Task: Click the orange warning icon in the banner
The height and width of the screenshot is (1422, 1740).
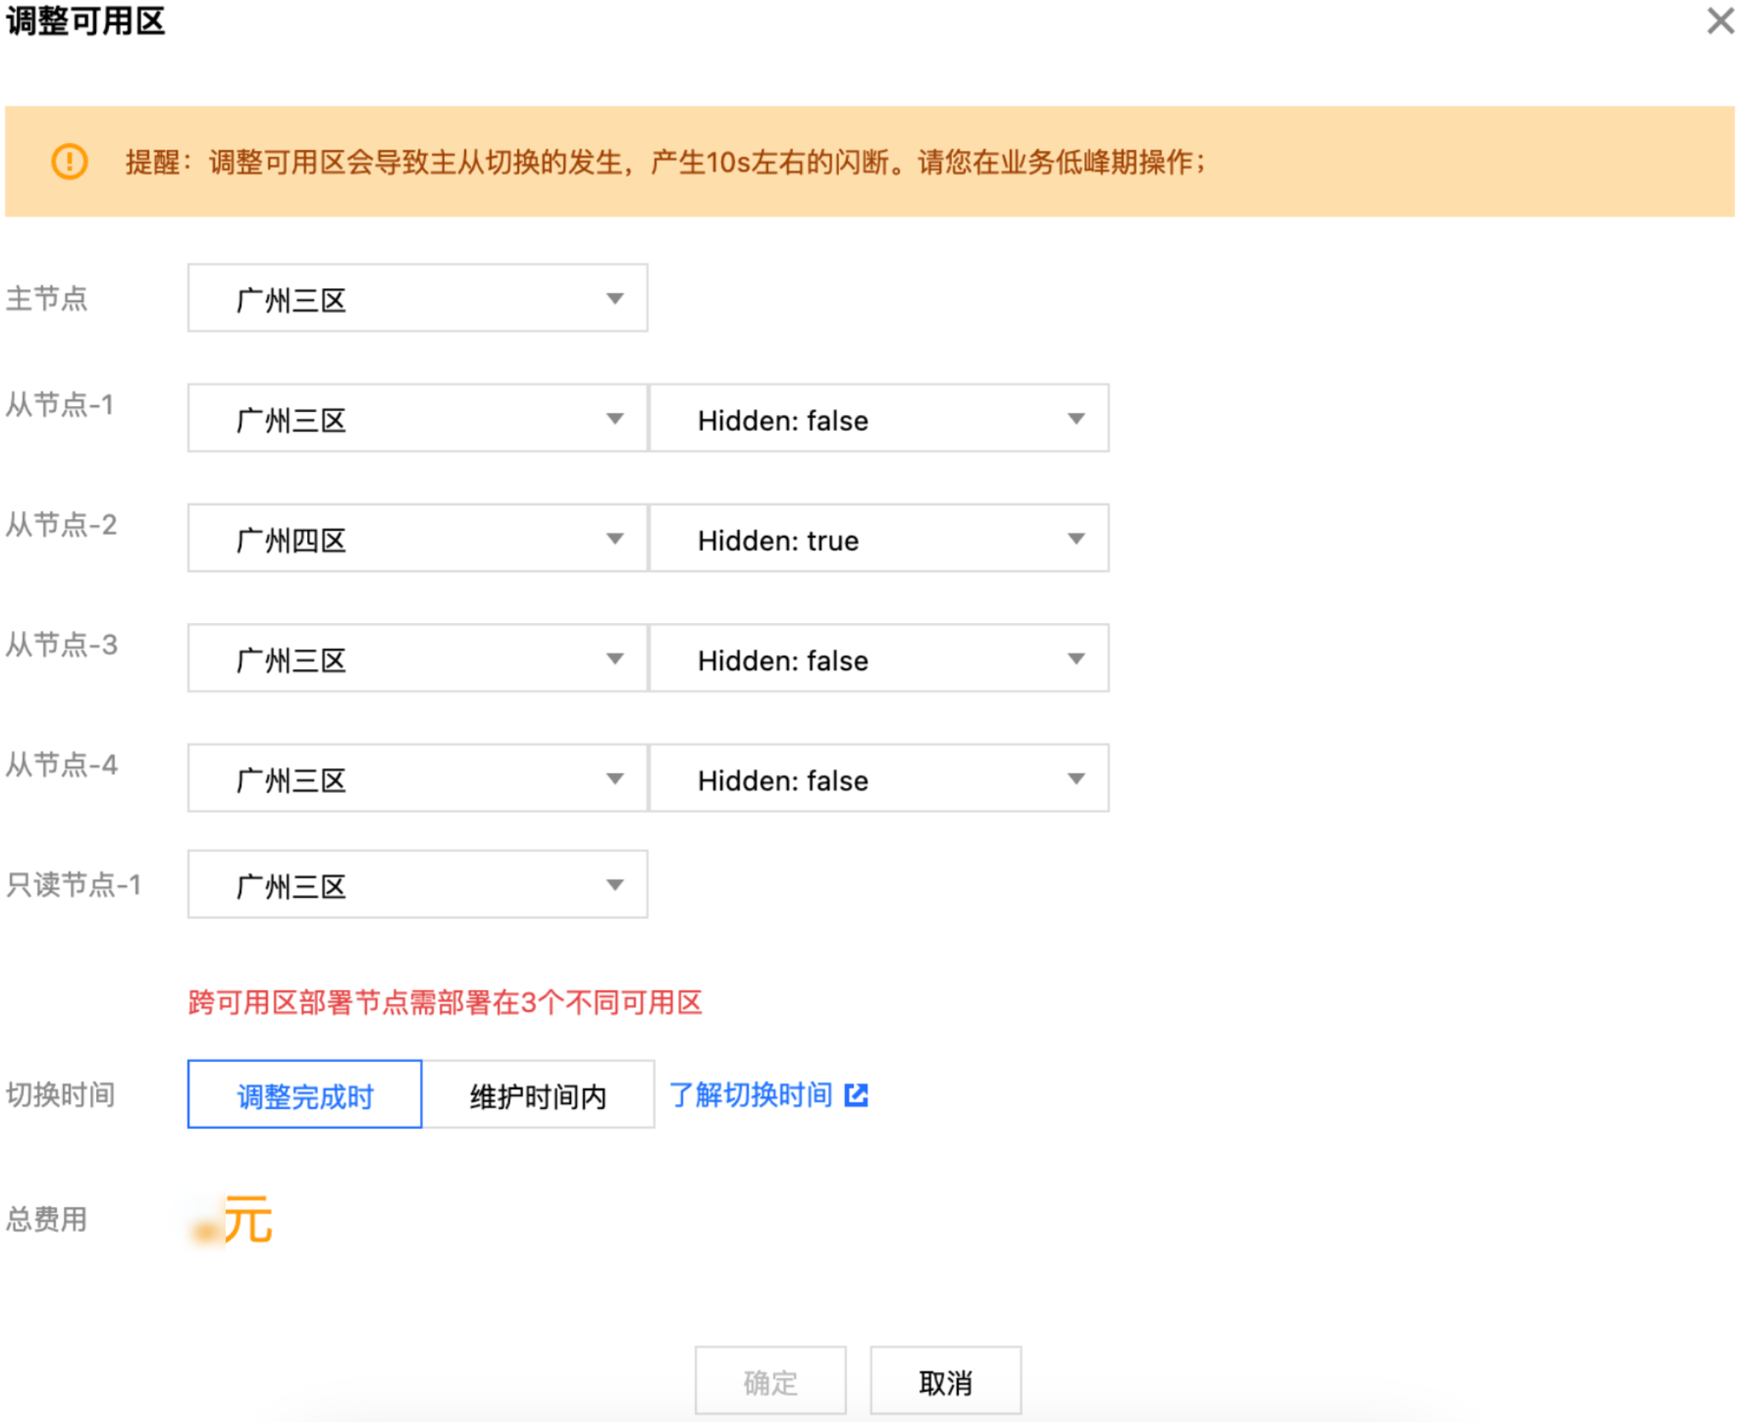Action: click(70, 161)
